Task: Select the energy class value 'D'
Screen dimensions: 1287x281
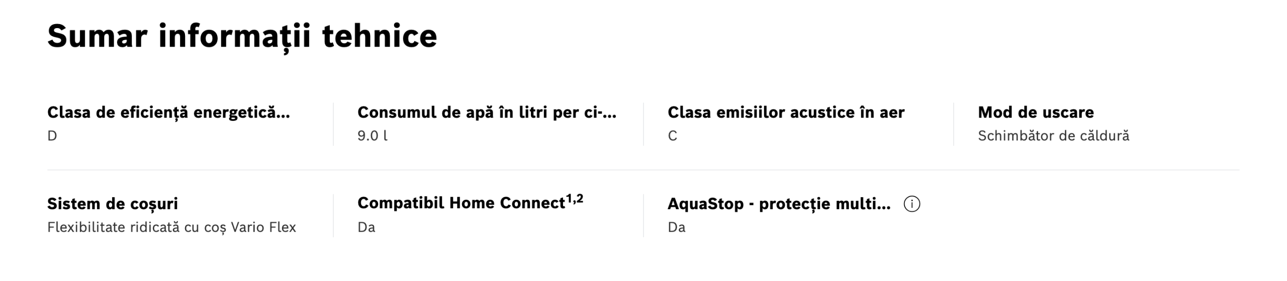Action: point(52,136)
